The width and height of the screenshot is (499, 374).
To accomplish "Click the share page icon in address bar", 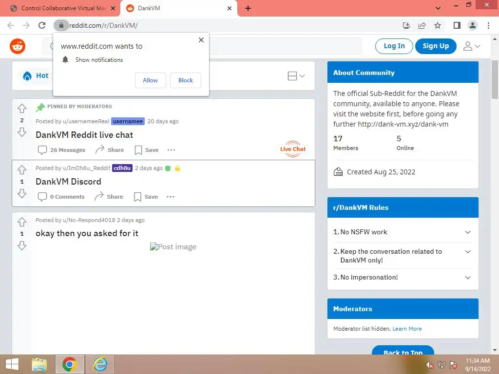I will click(422, 25).
